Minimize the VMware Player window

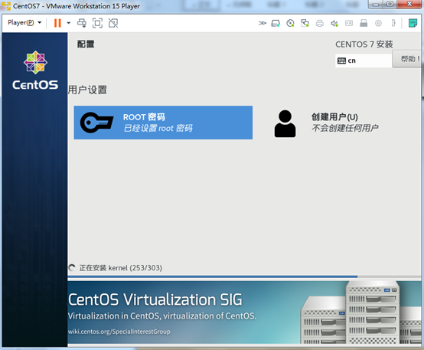[376, 5]
